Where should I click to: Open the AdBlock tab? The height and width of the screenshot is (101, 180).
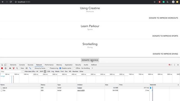94,65
